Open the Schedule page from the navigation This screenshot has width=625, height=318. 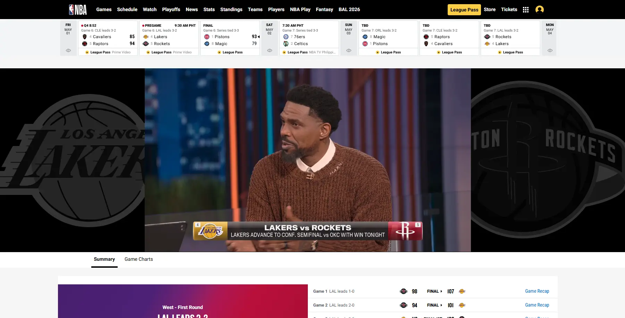[x=127, y=9]
